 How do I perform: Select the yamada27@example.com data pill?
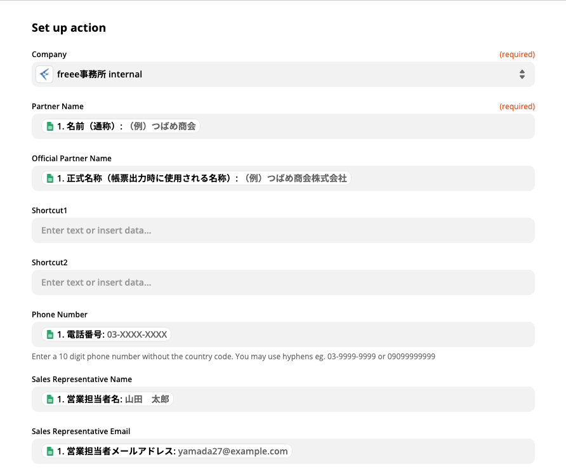click(167, 451)
